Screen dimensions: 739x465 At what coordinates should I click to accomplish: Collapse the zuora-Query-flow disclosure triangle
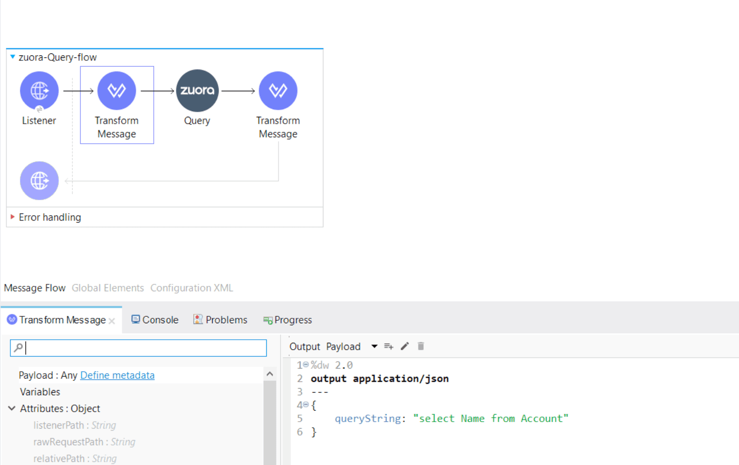point(12,57)
